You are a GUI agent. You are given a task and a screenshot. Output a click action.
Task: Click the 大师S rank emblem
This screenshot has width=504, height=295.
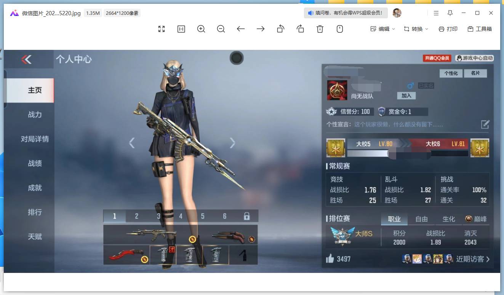[x=342, y=236]
